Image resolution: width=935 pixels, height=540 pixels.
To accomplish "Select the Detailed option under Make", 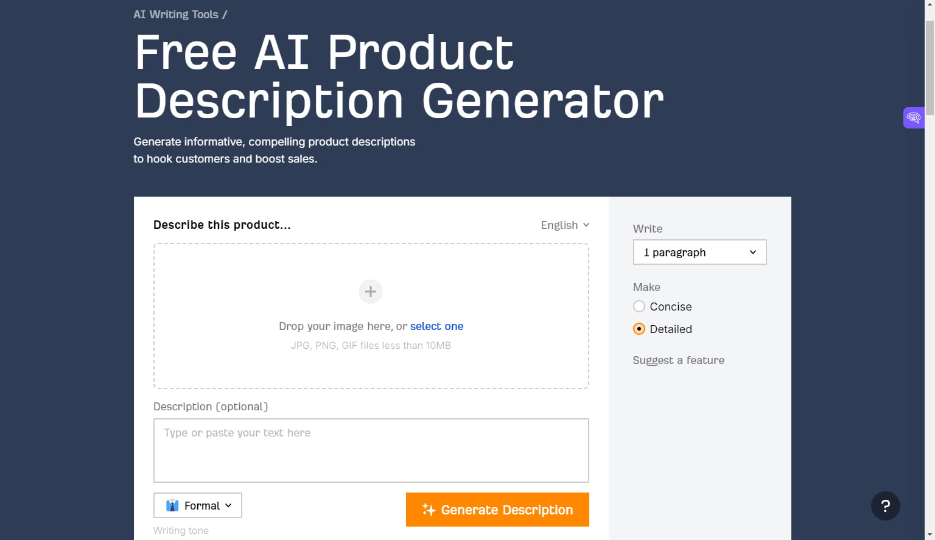I will coord(639,329).
